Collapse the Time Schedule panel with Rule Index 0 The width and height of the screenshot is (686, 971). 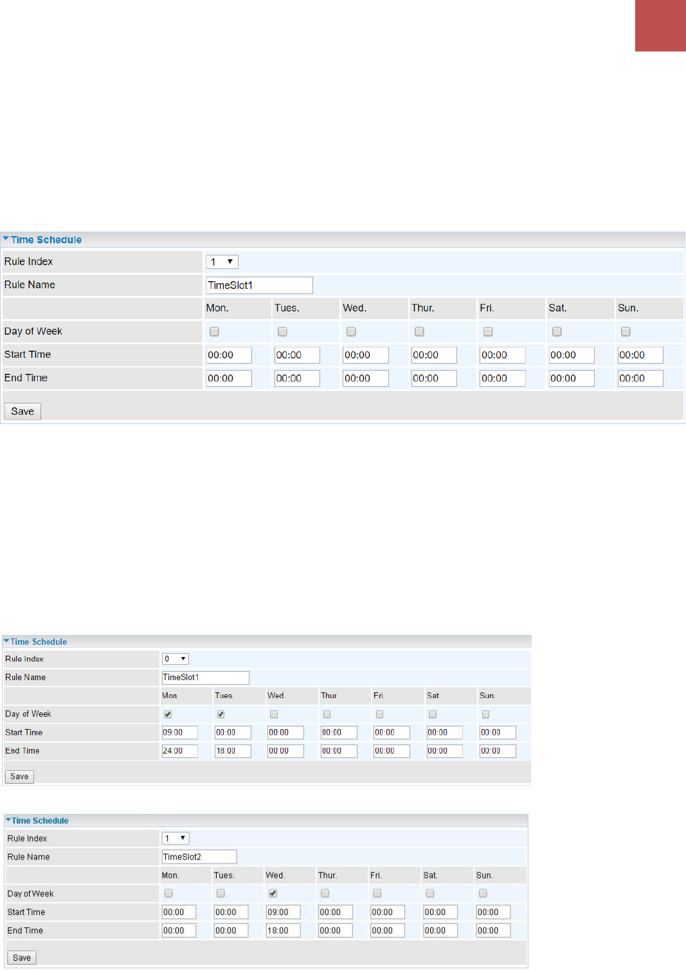6,641
